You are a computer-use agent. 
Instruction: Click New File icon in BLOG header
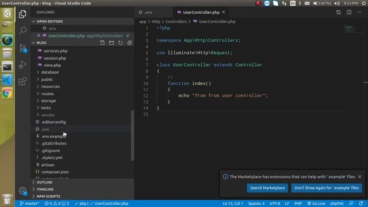[x=102, y=43]
